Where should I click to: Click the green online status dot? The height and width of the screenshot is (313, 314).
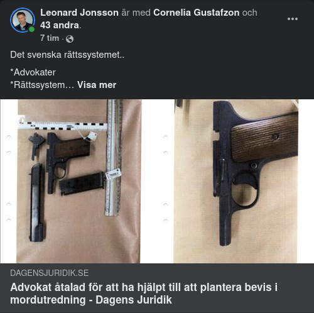tap(31, 30)
